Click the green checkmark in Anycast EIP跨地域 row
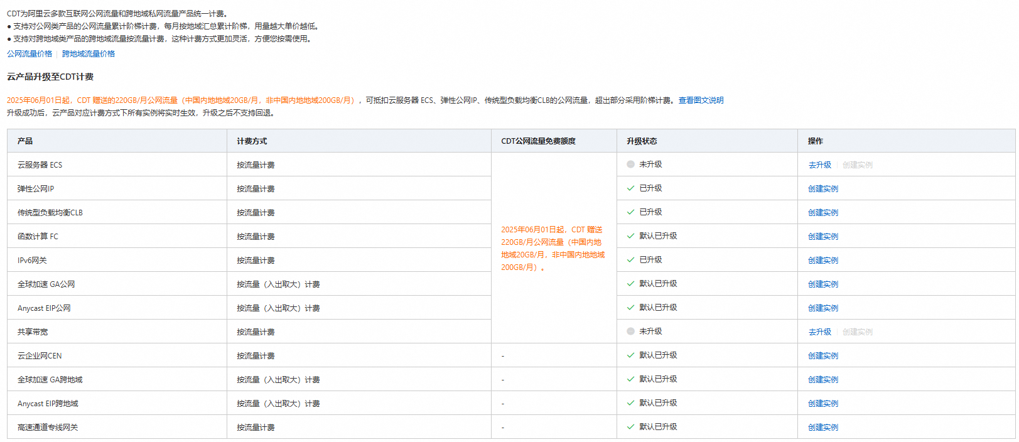1019x442 pixels. (x=630, y=403)
